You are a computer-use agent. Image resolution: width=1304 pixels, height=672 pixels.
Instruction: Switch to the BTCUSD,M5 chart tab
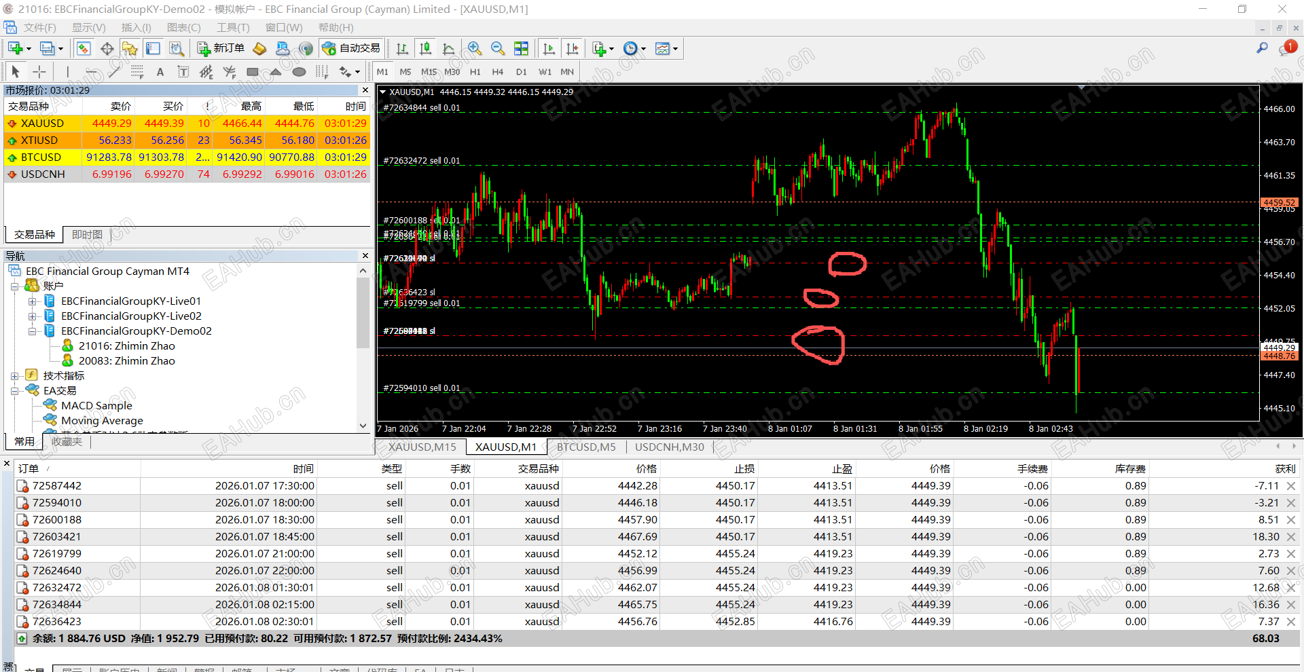pos(586,447)
